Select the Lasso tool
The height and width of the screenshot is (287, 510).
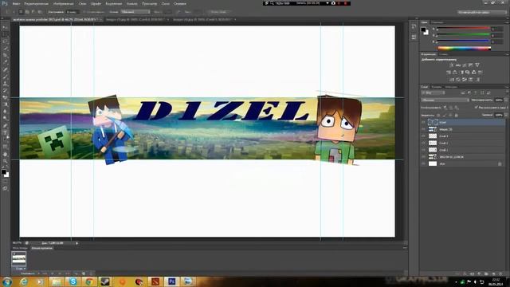coord(5,41)
